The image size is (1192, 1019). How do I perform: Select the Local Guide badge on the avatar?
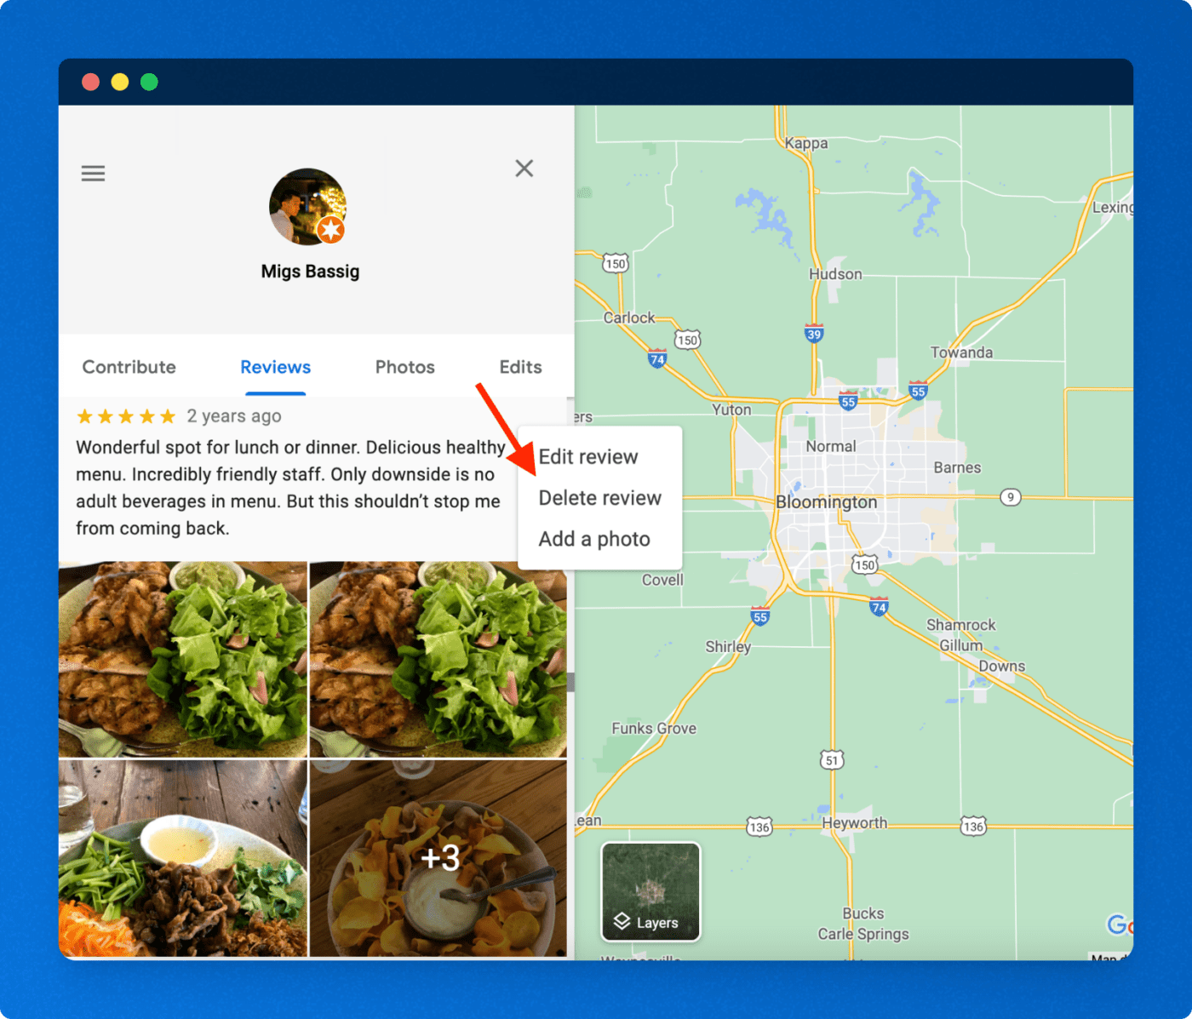tap(330, 230)
